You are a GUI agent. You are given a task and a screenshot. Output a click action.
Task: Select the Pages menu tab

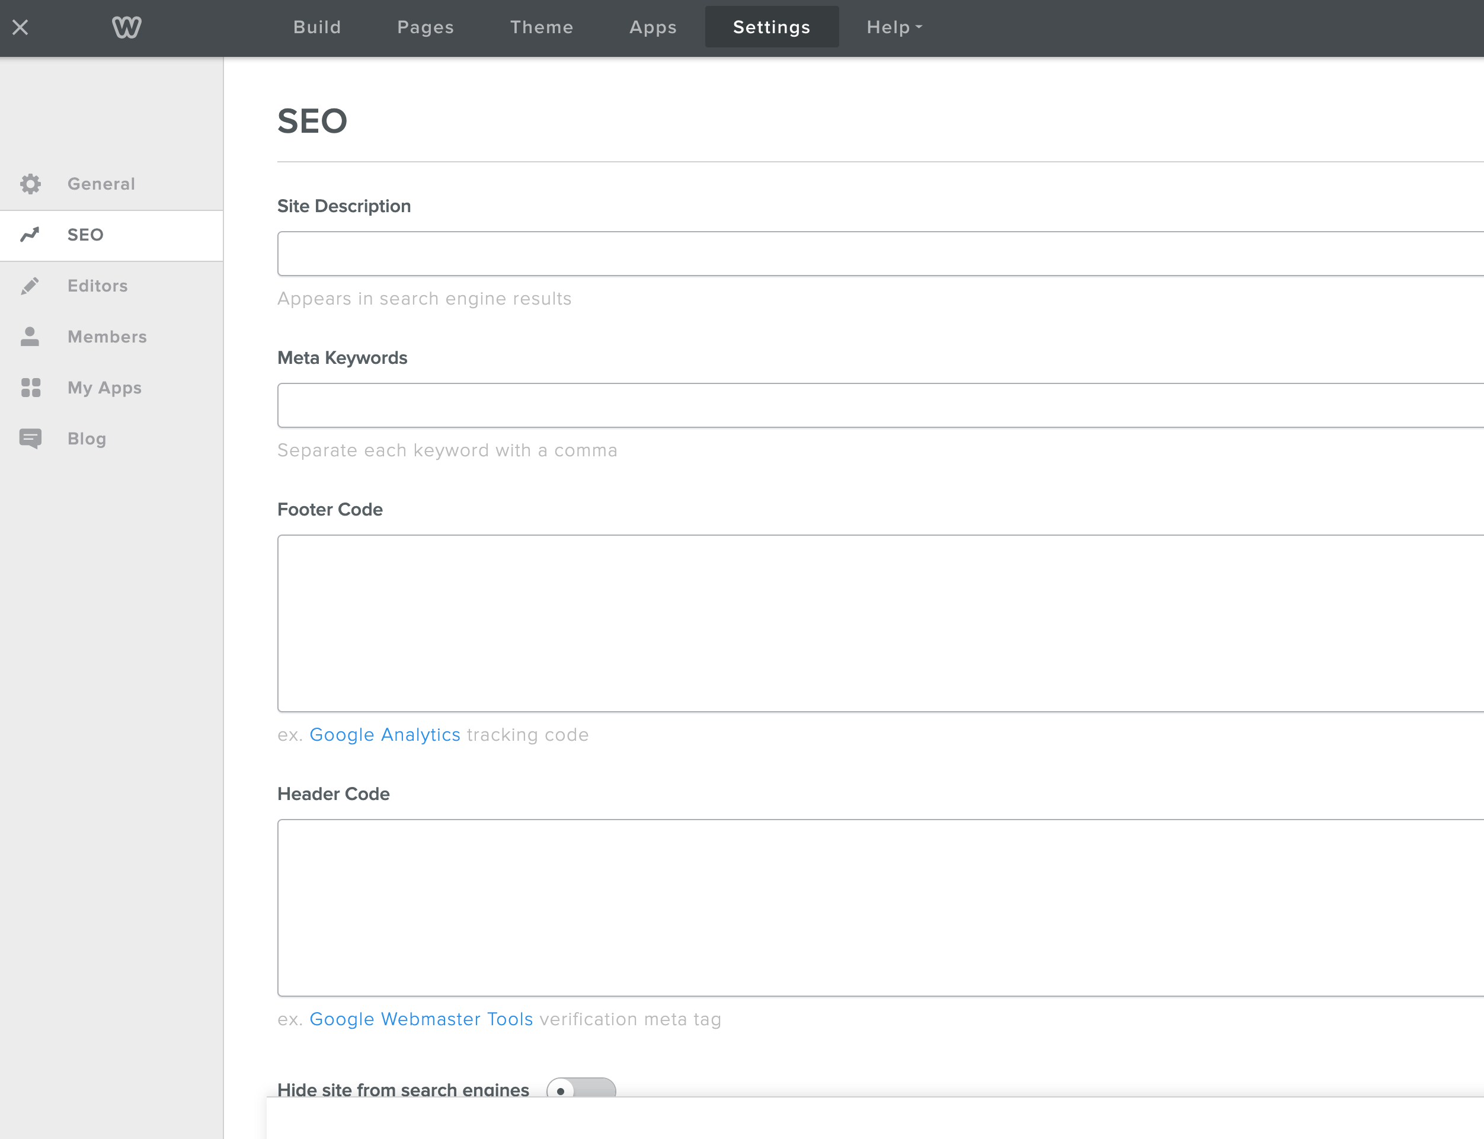[x=425, y=26]
